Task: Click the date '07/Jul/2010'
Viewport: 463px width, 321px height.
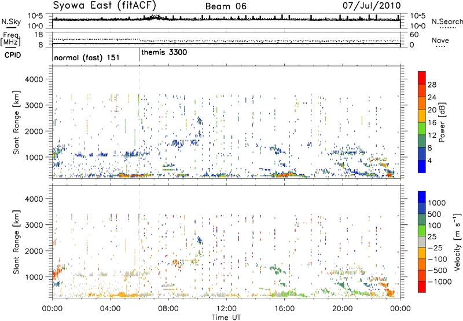Action: click(x=372, y=6)
